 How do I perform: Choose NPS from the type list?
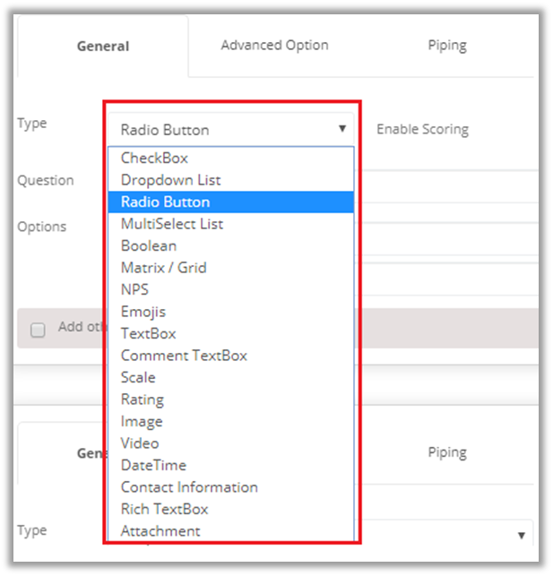[134, 289]
